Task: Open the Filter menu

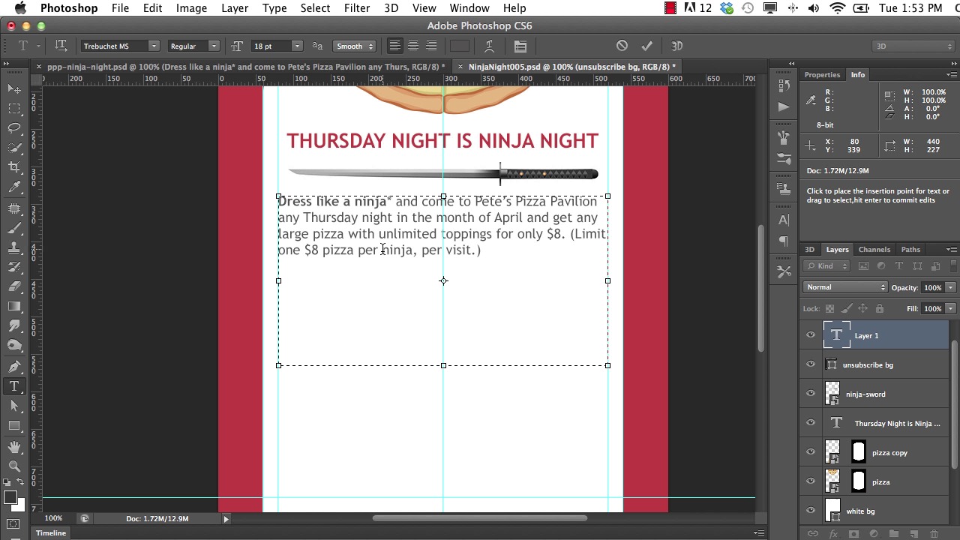Action: [357, 8]
